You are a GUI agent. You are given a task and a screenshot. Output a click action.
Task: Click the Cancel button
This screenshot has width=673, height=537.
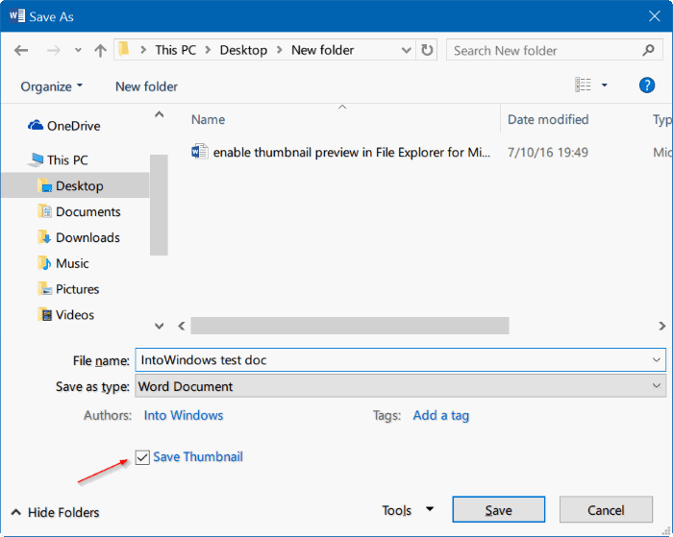pyautogui.click(x=606, y=510)
